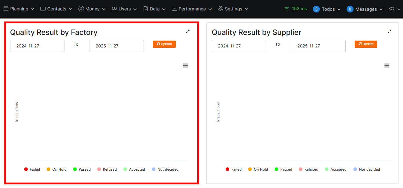
Task: Open the Planning dropdown menu
Action: point(19,9)
